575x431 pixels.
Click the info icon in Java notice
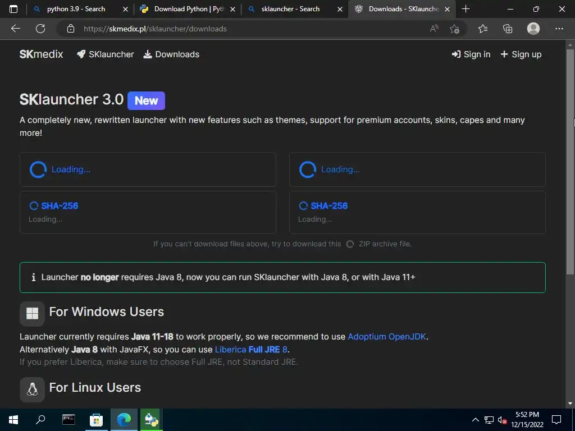[33, 277]
